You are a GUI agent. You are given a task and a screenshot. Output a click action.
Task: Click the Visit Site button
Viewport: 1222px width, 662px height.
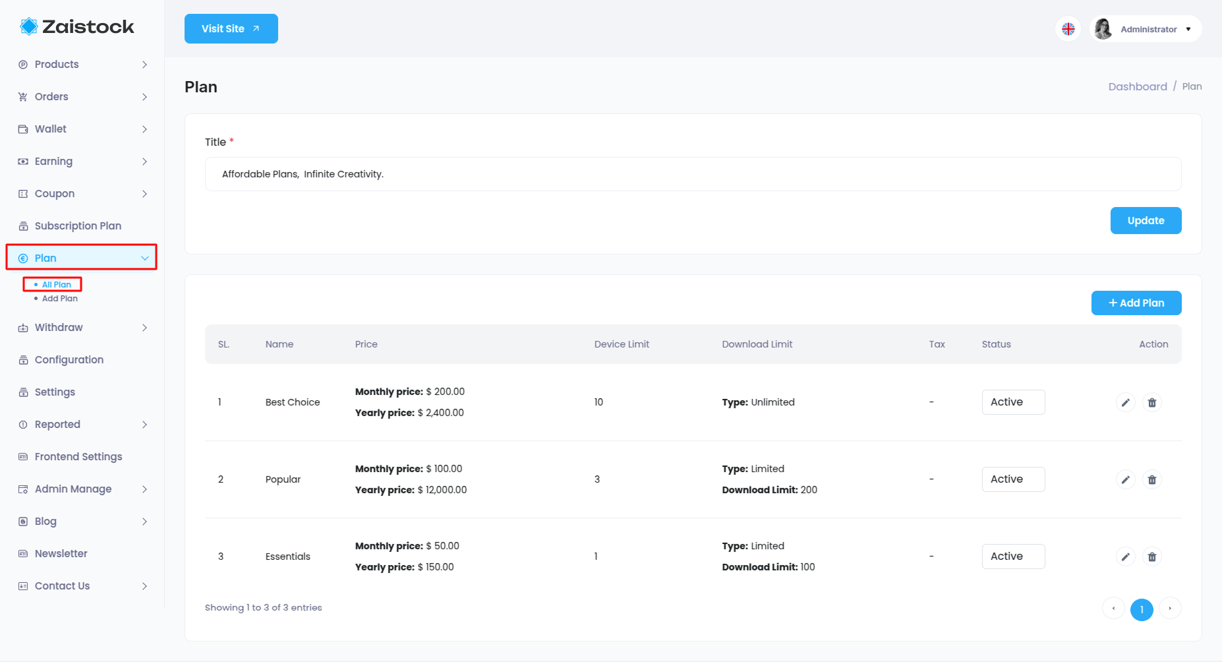[231, 29]
